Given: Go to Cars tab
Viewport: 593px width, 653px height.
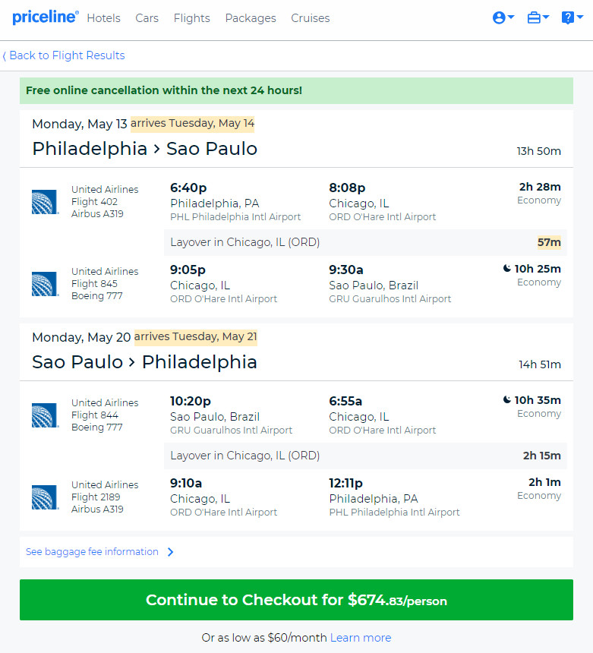Looking at the screenshot, I should click(147, 18).
